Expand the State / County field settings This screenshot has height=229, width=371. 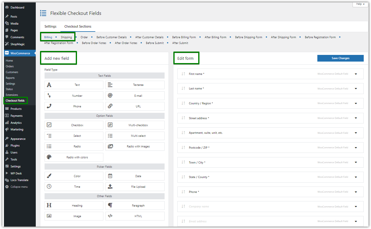tap(356, 177)
